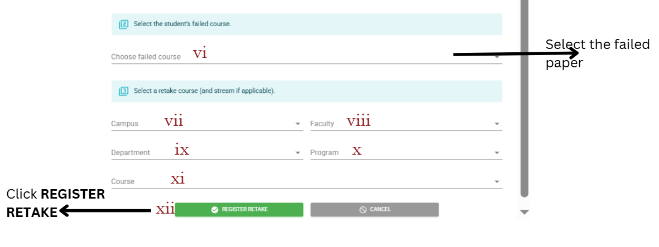Click the Choose failed course field label
This screenshot has height=247, width=659.
(x=146, y=57)
